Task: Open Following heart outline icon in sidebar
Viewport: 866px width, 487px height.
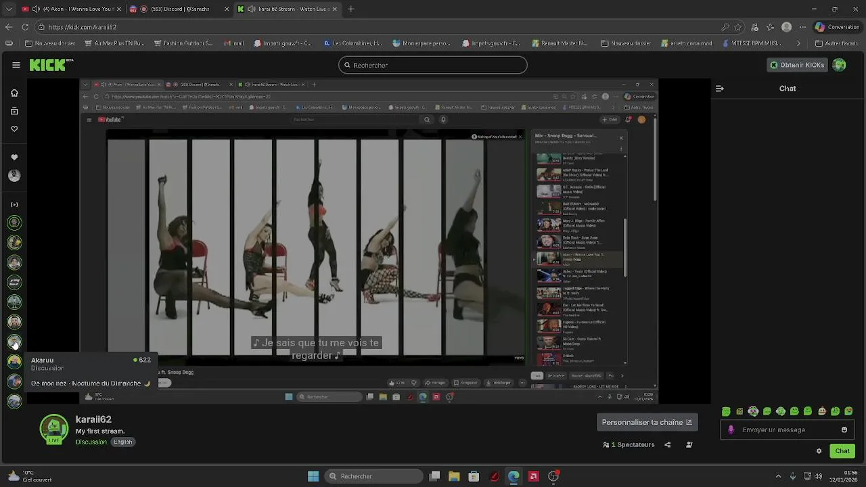Action: 14,129
